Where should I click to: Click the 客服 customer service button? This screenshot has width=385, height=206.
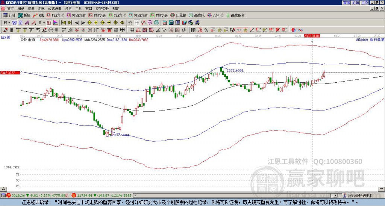pyautogui.click(x=346, y=3)
